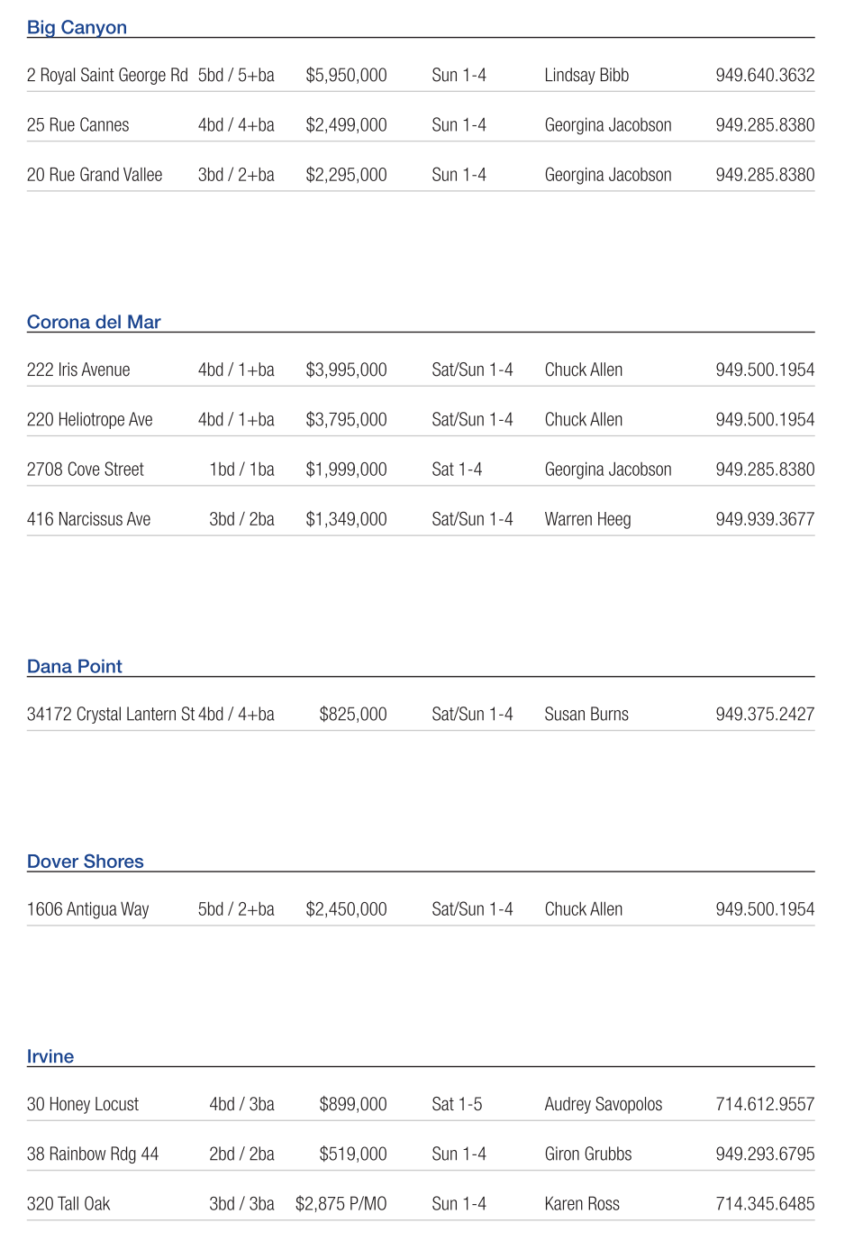Viewport: 845px width, 1250px height.
Task: Click the 25 Rue Cannes listing address
Action: (78, 125)
